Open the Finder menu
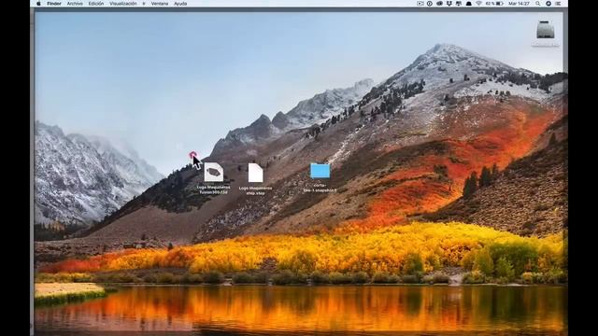Image resolution: width=598 pixels, height=336 pixels. (54, 4)
